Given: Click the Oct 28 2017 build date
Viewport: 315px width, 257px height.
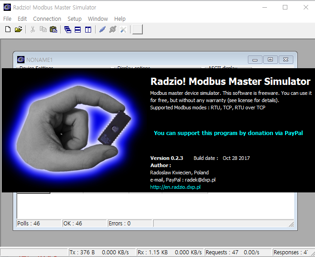Looking at the screenshot, I should coord(236,158).
